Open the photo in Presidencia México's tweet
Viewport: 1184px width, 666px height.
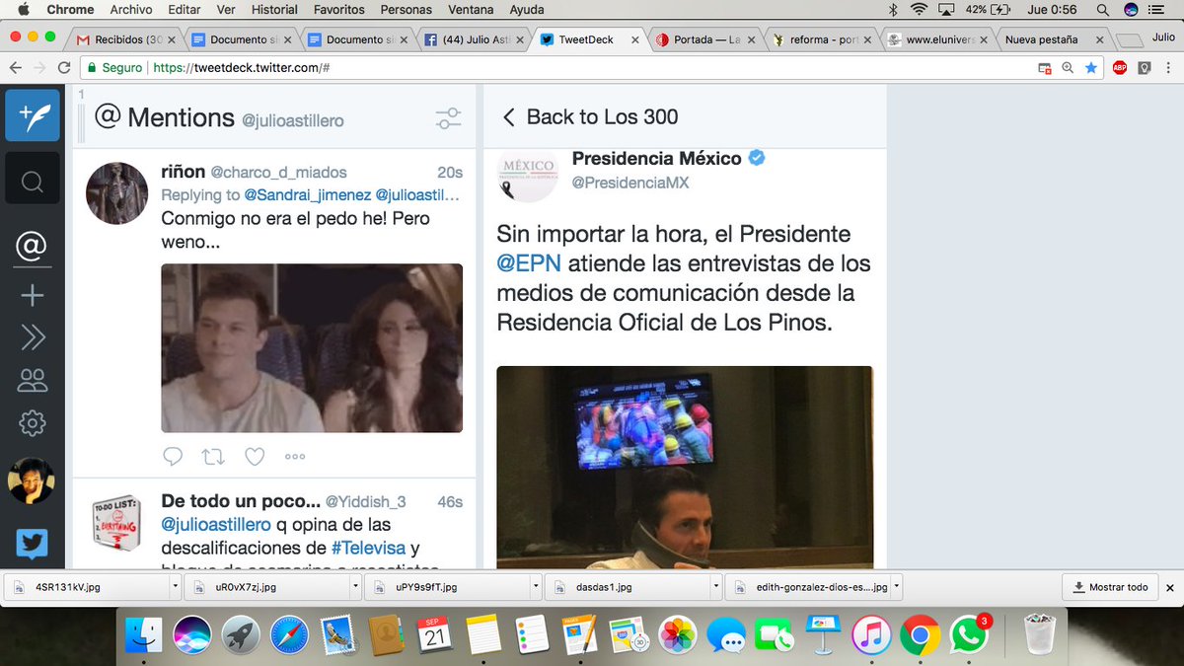[x=685, y=467]
